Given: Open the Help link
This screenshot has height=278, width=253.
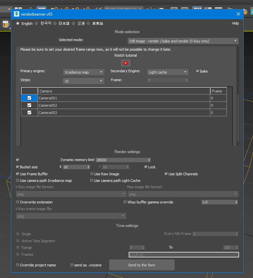Looking at the screenshot, I should [235, 23].
